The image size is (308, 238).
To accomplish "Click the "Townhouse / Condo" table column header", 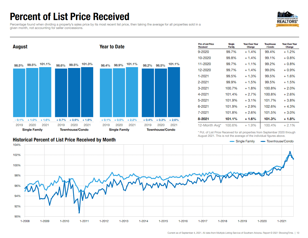I will [x=270, y=45].
